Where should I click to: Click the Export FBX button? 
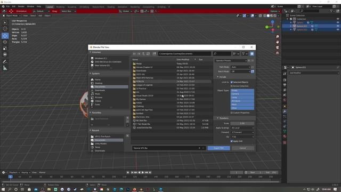[218, 148]
